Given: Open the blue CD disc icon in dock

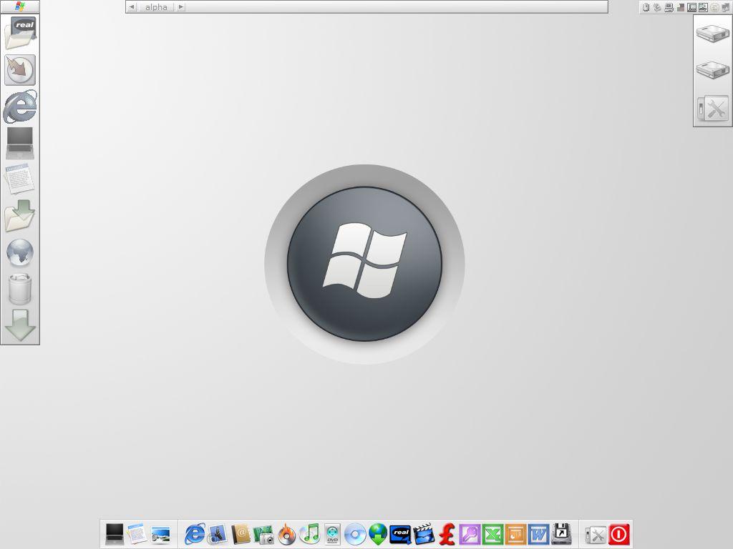Looking at the screenshot, I should [355, 535].
